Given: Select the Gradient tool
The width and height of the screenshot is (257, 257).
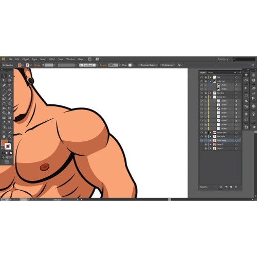Looking at the screenshot, I should tap(10, 118).
